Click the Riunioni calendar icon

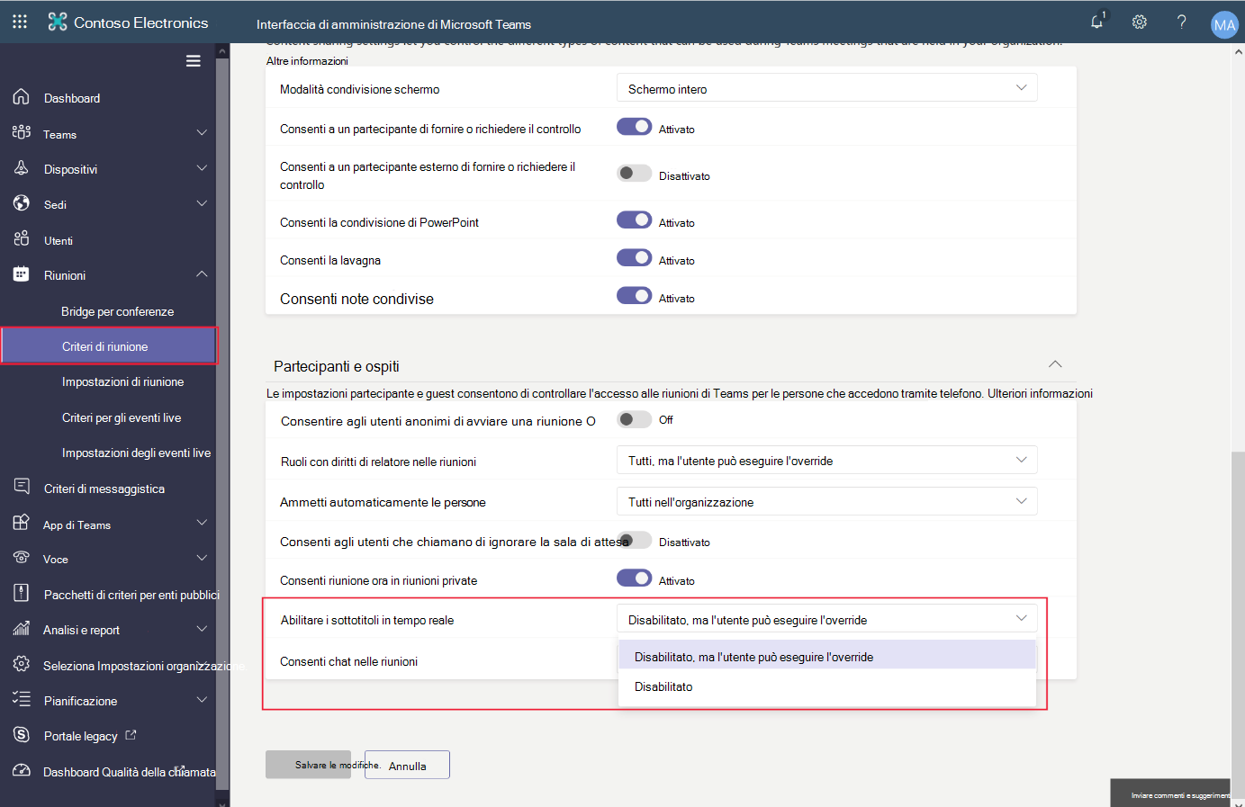point(22,274)
